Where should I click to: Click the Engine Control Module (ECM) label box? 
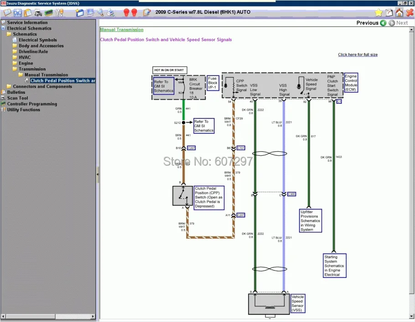point(351,83)
